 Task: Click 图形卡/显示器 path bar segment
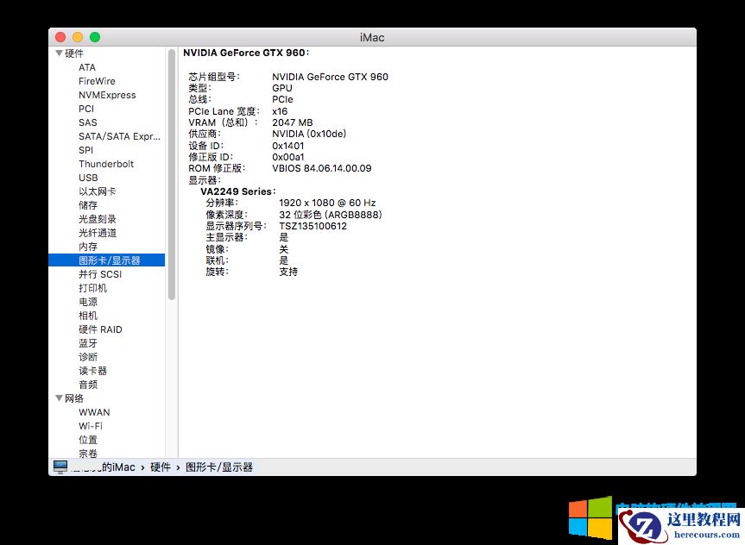point(219,467)
